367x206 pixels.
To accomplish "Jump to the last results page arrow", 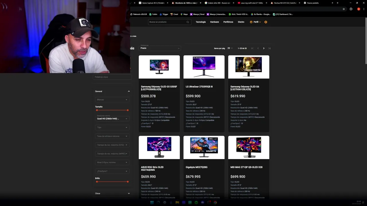I will click(270, 48).
